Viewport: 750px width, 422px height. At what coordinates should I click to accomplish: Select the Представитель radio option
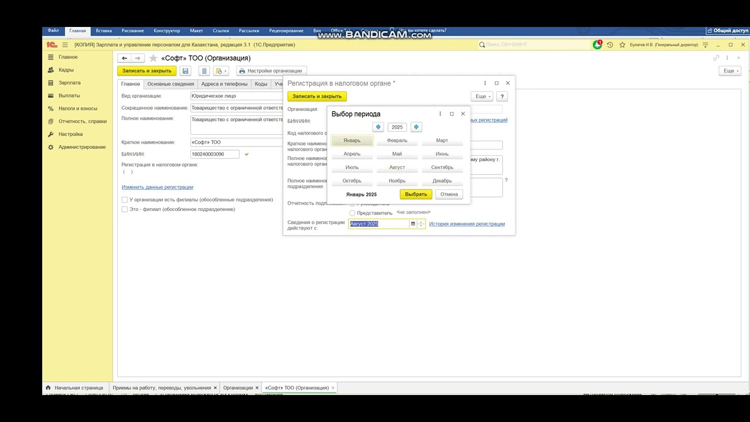pyautogui.click(x=352, y=213)
